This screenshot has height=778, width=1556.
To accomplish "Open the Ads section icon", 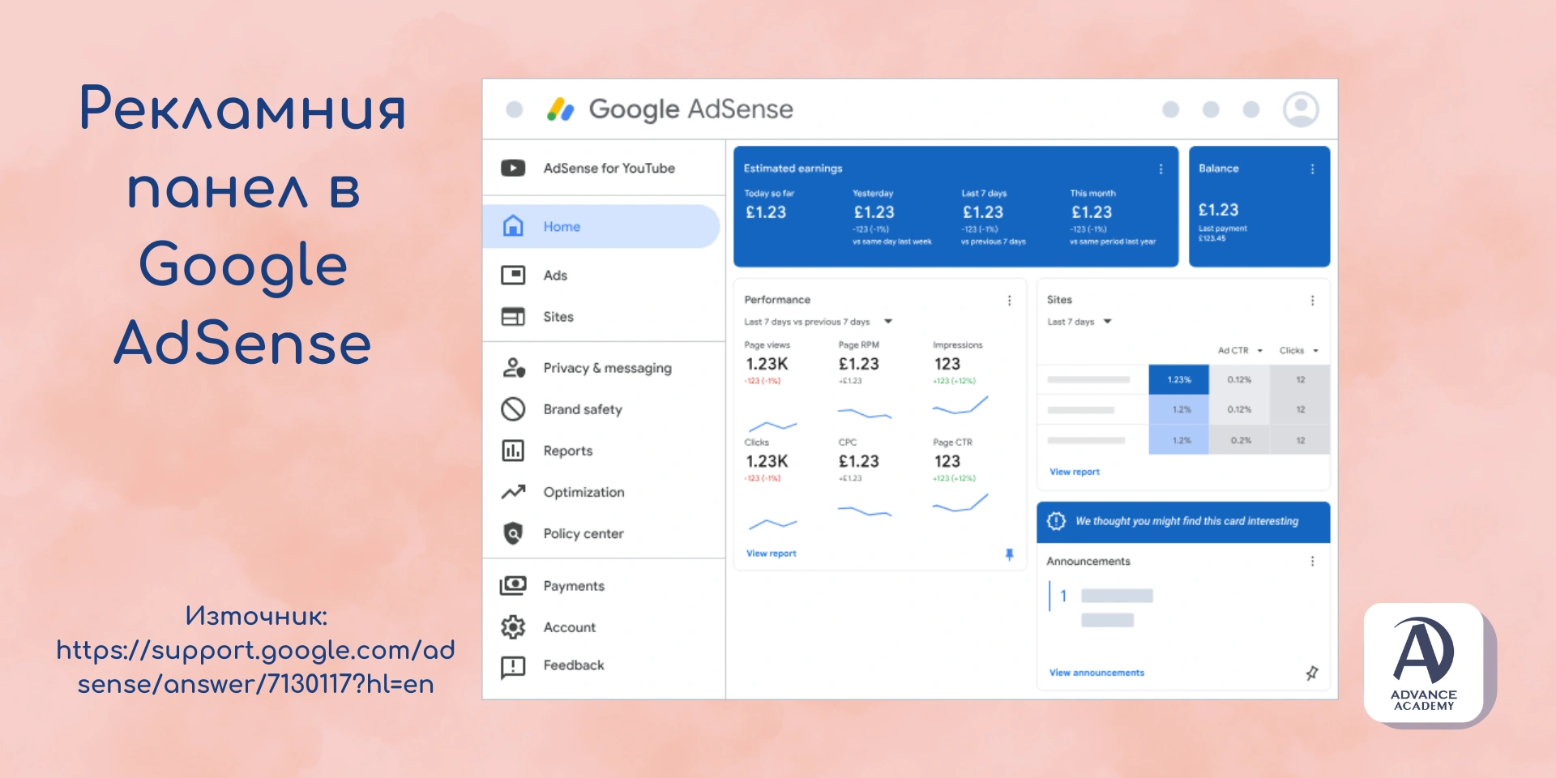I will (x=513, y=276).
